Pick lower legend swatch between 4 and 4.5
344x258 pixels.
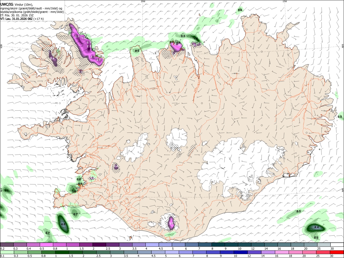(x=144, y=252)
